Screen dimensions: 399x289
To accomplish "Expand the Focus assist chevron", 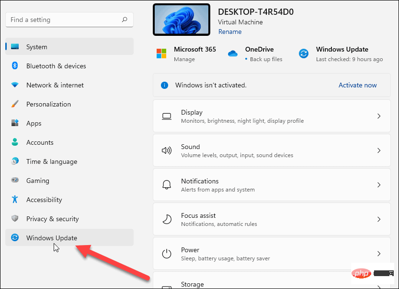I will pos(379,219).
